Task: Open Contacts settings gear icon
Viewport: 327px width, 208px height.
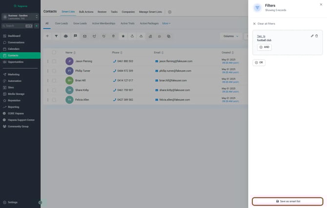Action: (x=170, y=12)
